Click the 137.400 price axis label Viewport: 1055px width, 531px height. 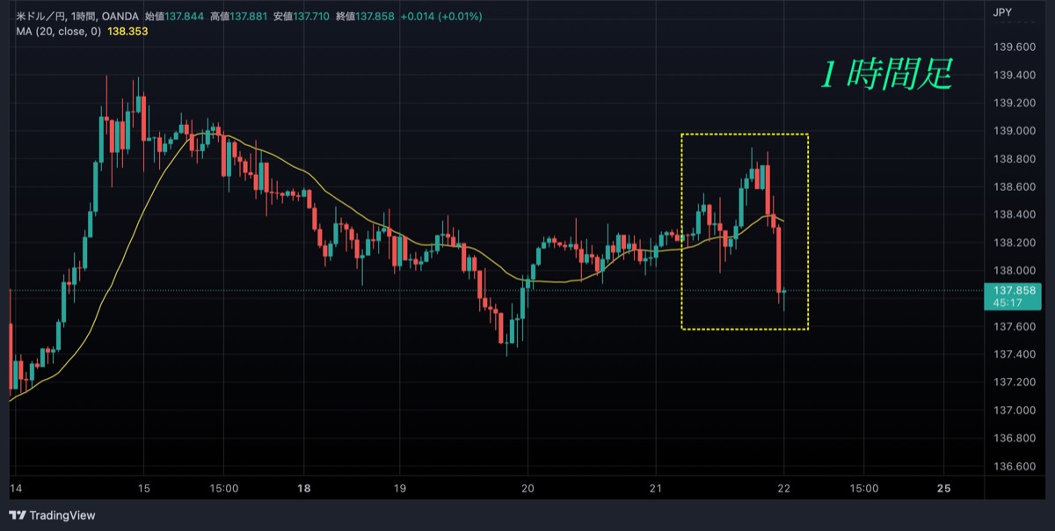pyautogui.click(x=1013, y=354)
